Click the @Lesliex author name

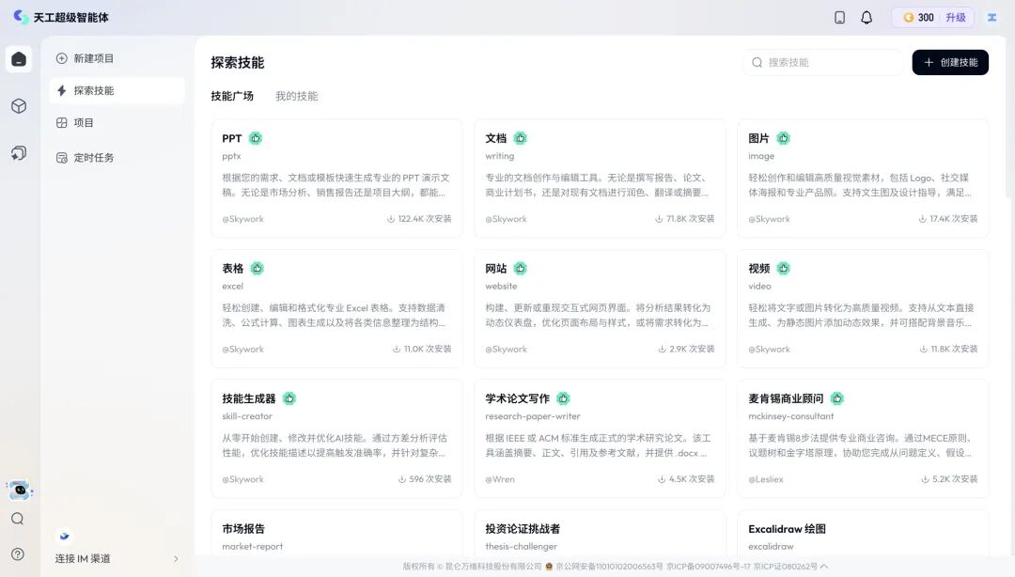766,480
